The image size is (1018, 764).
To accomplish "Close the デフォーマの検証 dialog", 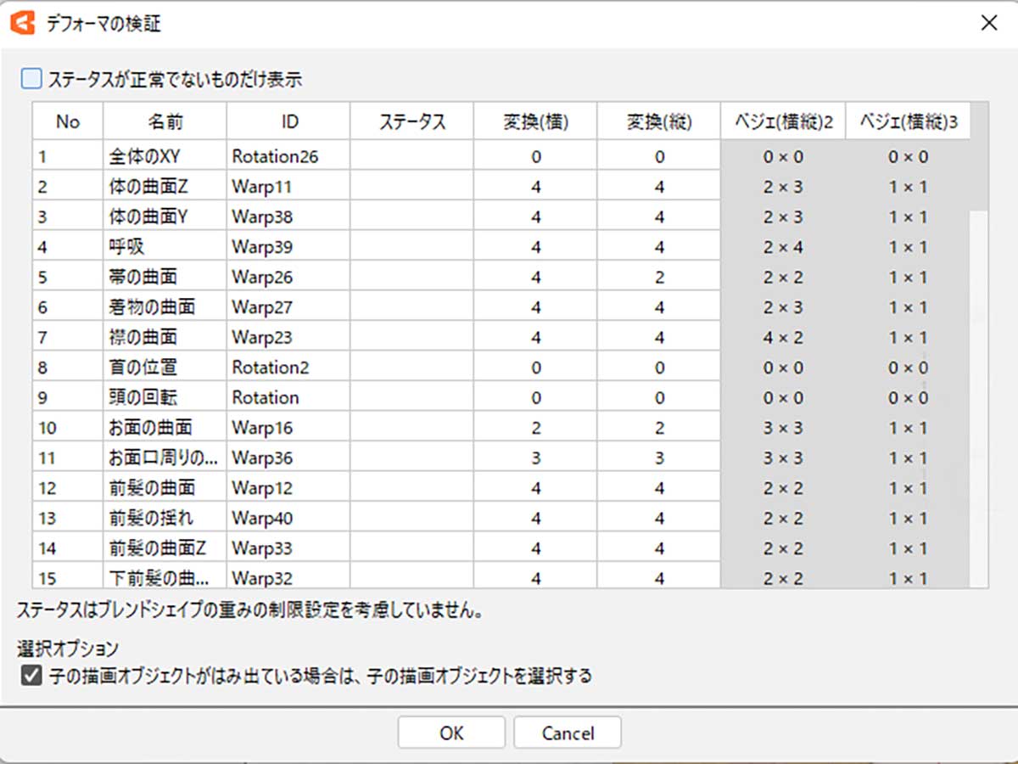I will pos(988,23).
